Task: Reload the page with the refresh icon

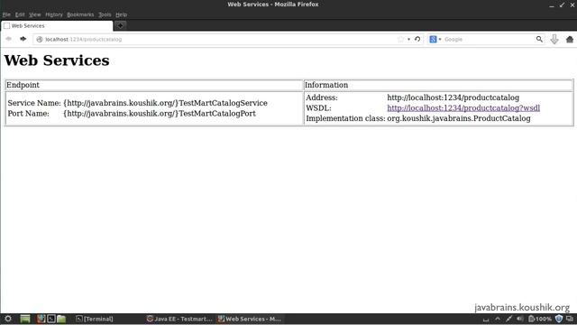Action: [x=417, y=39]
